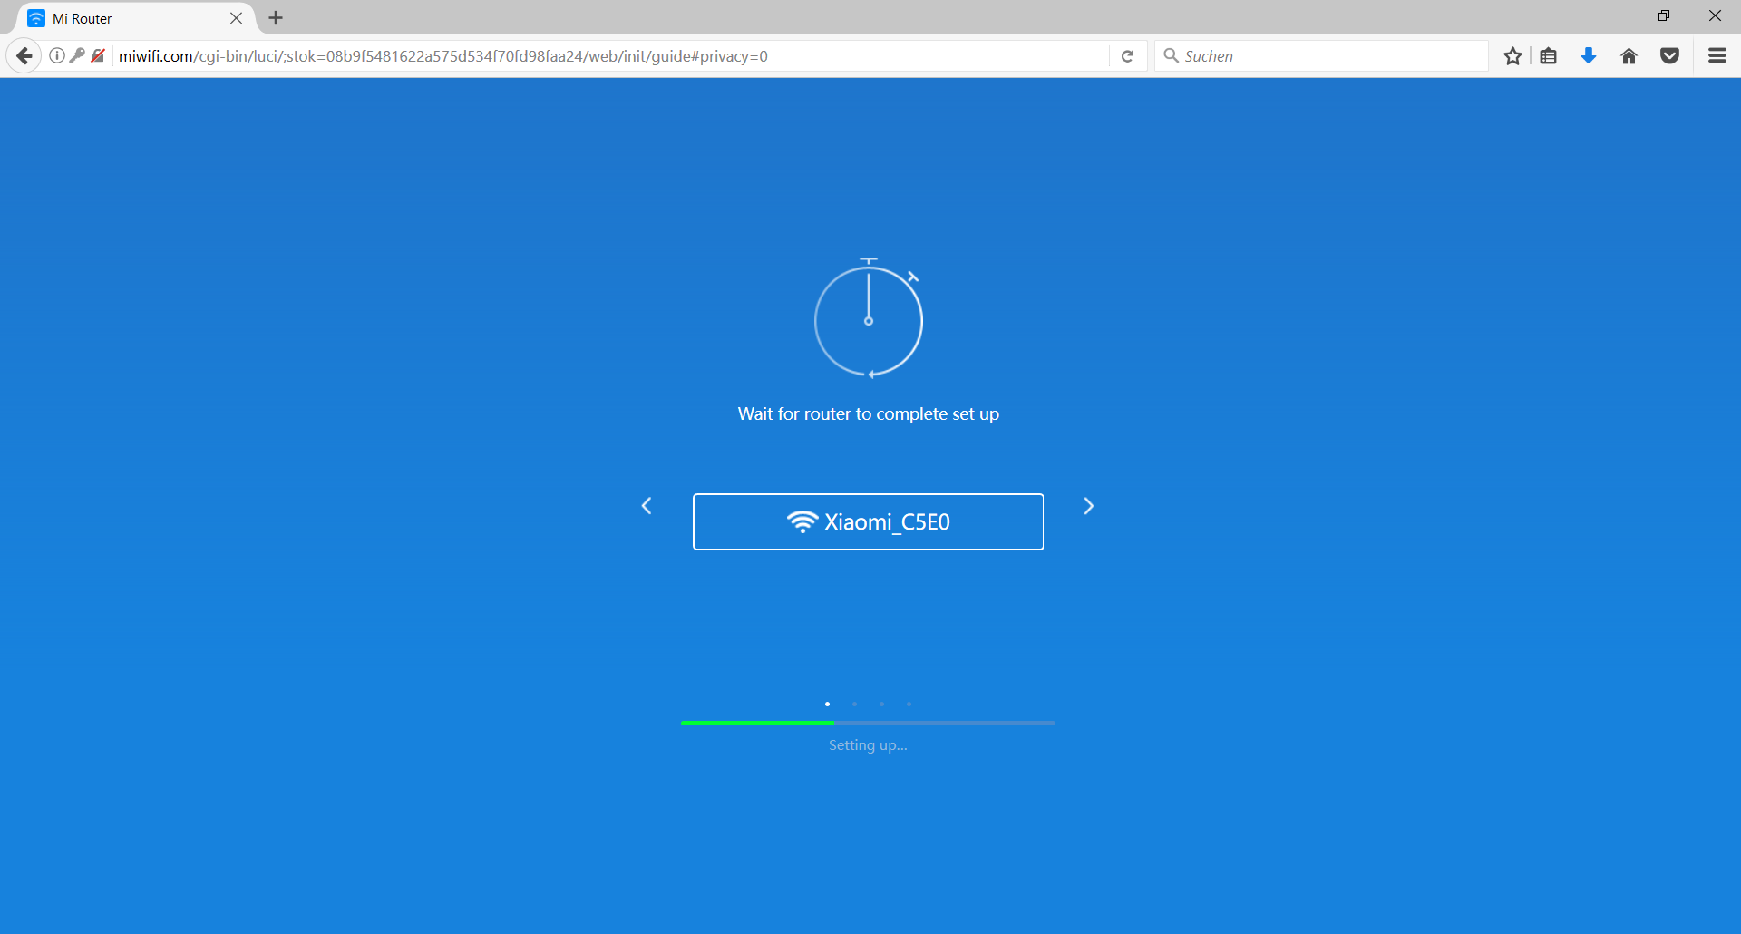
Task: Bookmark this page with star icon
Action: 1512,56
